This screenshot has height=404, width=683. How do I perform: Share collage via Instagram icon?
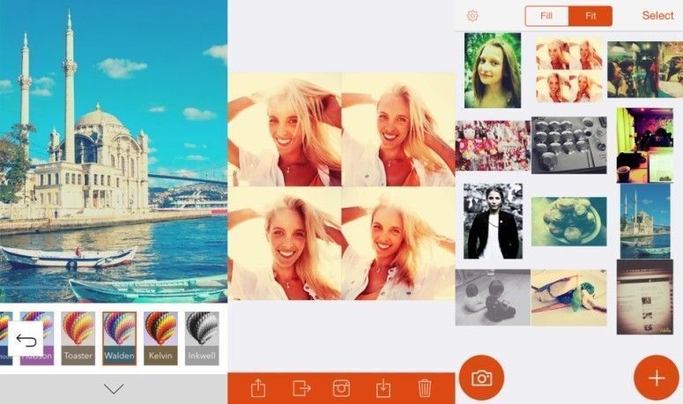point(341,388)
